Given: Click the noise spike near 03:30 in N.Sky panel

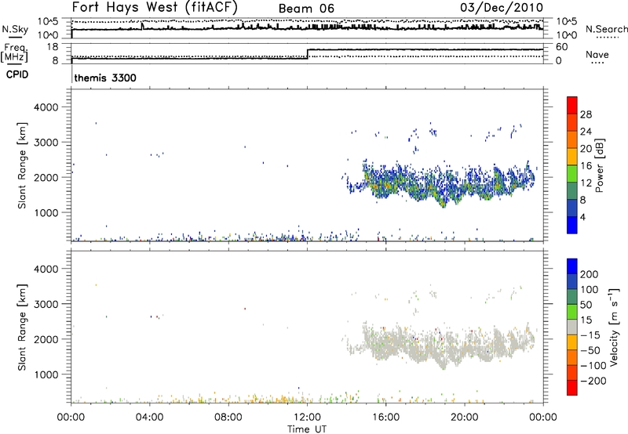Looking at the screenshot, I should [142, 26].
